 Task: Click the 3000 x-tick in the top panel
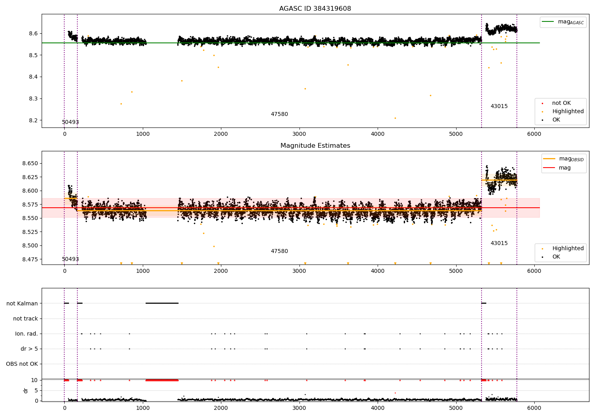(x=299, y=134)
